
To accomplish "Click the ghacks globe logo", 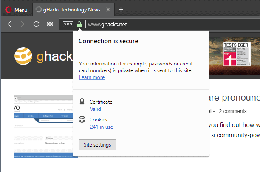I will pos(23,56).
